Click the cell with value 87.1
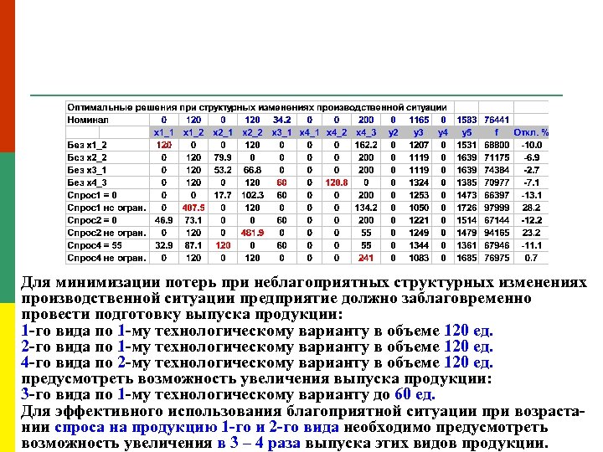The image size is (603, 452). click(193, 245)
